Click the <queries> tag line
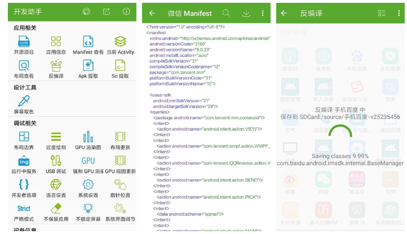Viewport: 407px width, 234px height. [160, 112]
